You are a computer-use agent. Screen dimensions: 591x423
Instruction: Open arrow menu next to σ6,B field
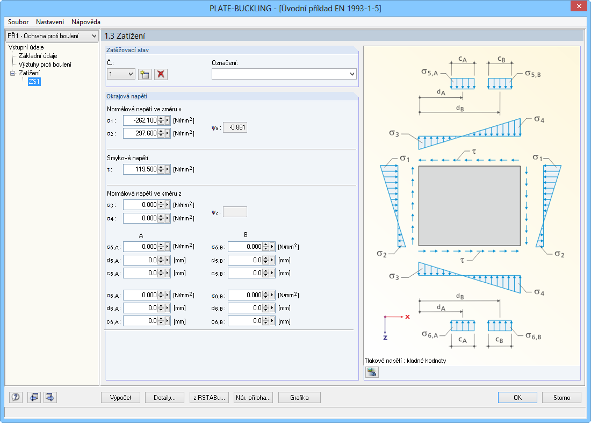[x=272, y=295]
